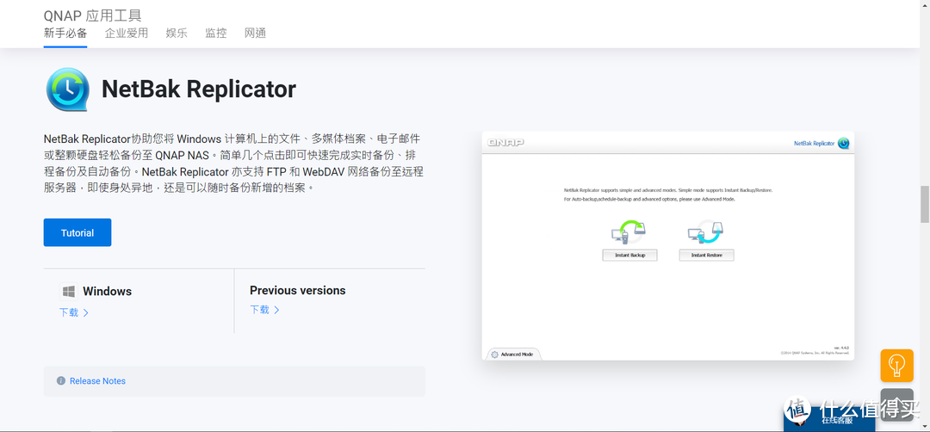Click the QNAP logo in the preview window

click(x=505, y=143)
